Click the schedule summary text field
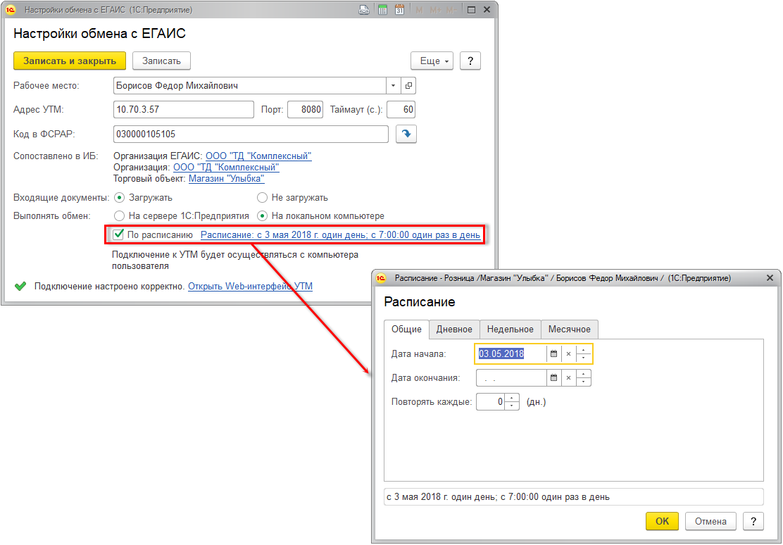The height and width of the screenshot is (545, 783). pyautogui.click(x=574, y=497)
